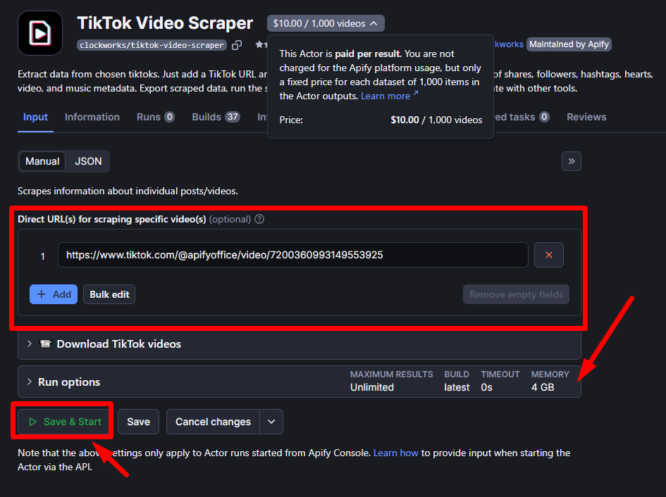Collapse the side panel with double chevron

coord(572,161)
